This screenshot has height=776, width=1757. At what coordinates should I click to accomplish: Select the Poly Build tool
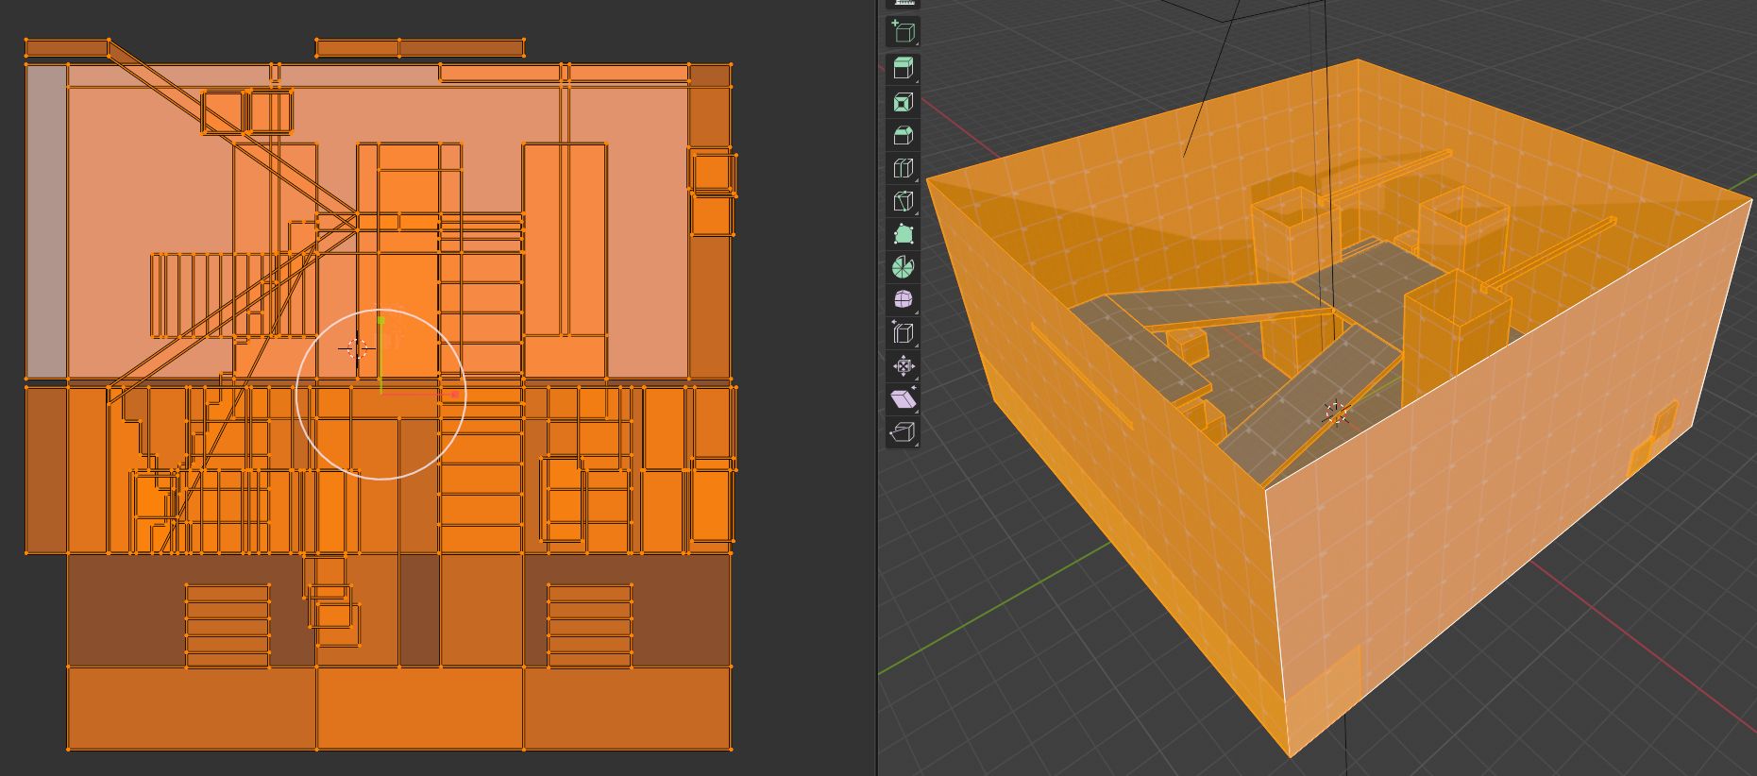point(903,234)
